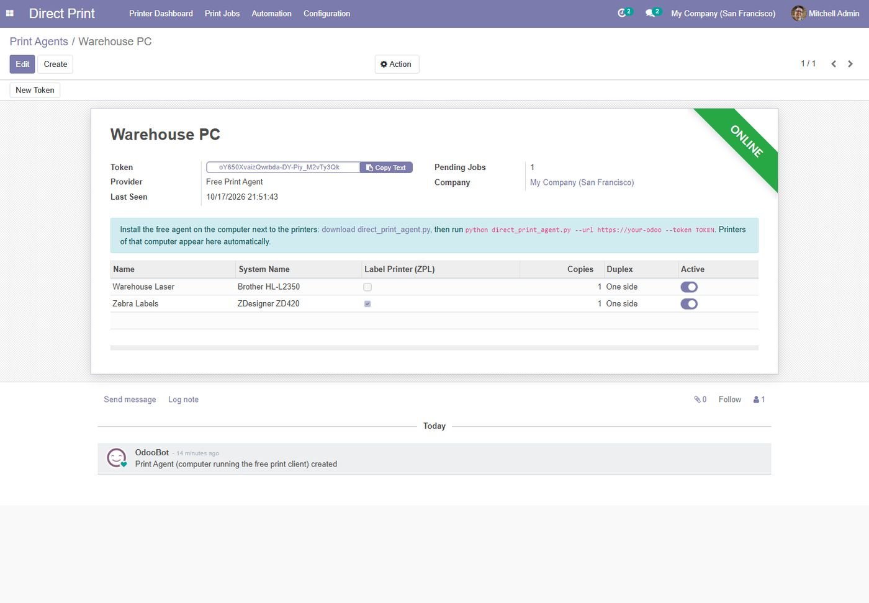Click the OdooBot author name
This screenshot has height=603, width=869.
(x=152, y=452)
